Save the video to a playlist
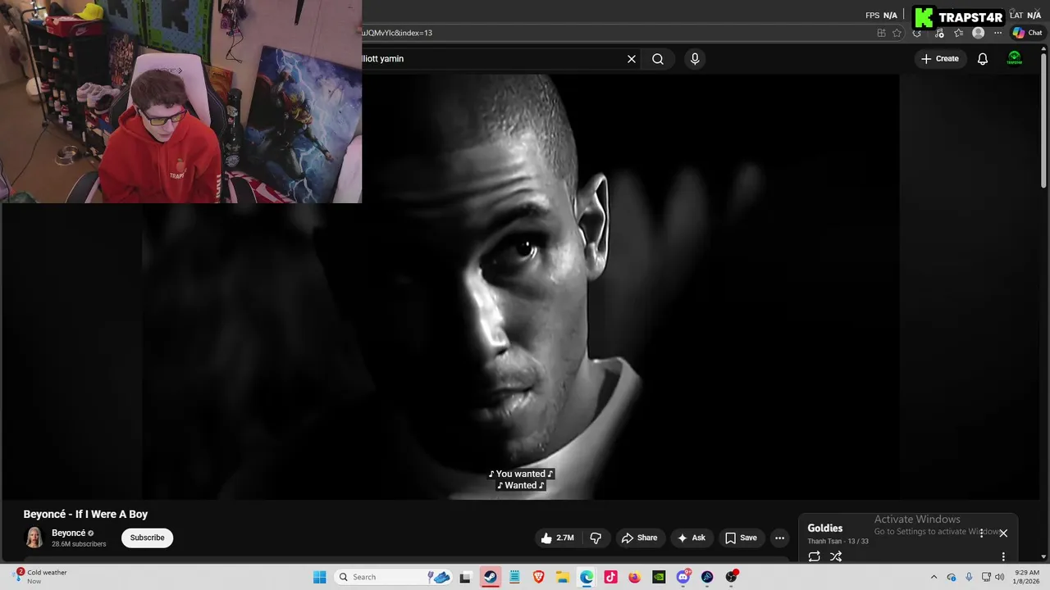The image size is (1050, 590). pyautogui.click(x=741, y=538)
